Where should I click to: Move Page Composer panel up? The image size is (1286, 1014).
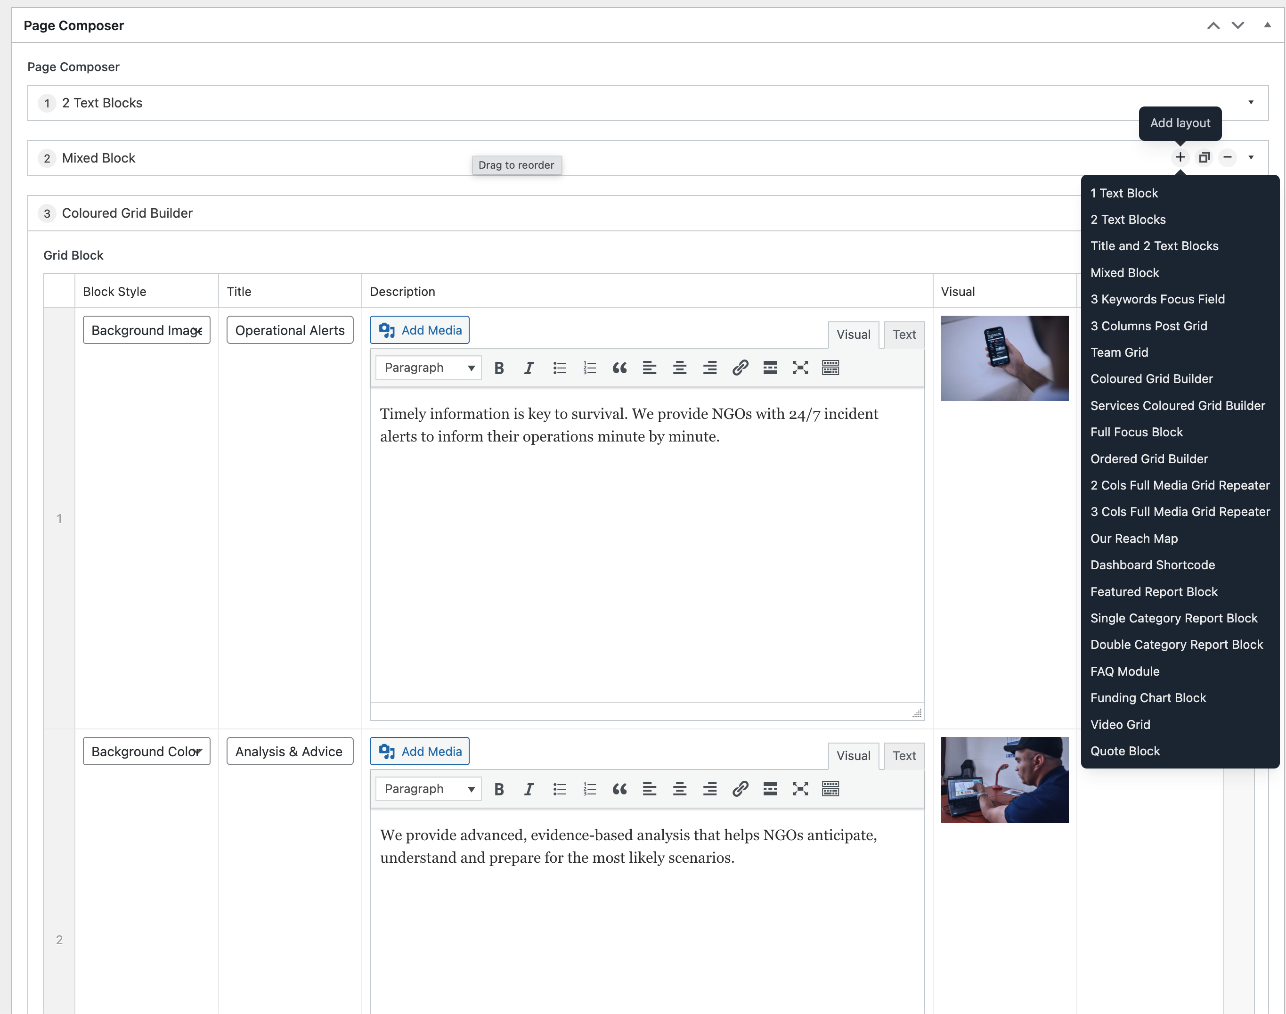pyautogui.click(x=1213, y=25)
